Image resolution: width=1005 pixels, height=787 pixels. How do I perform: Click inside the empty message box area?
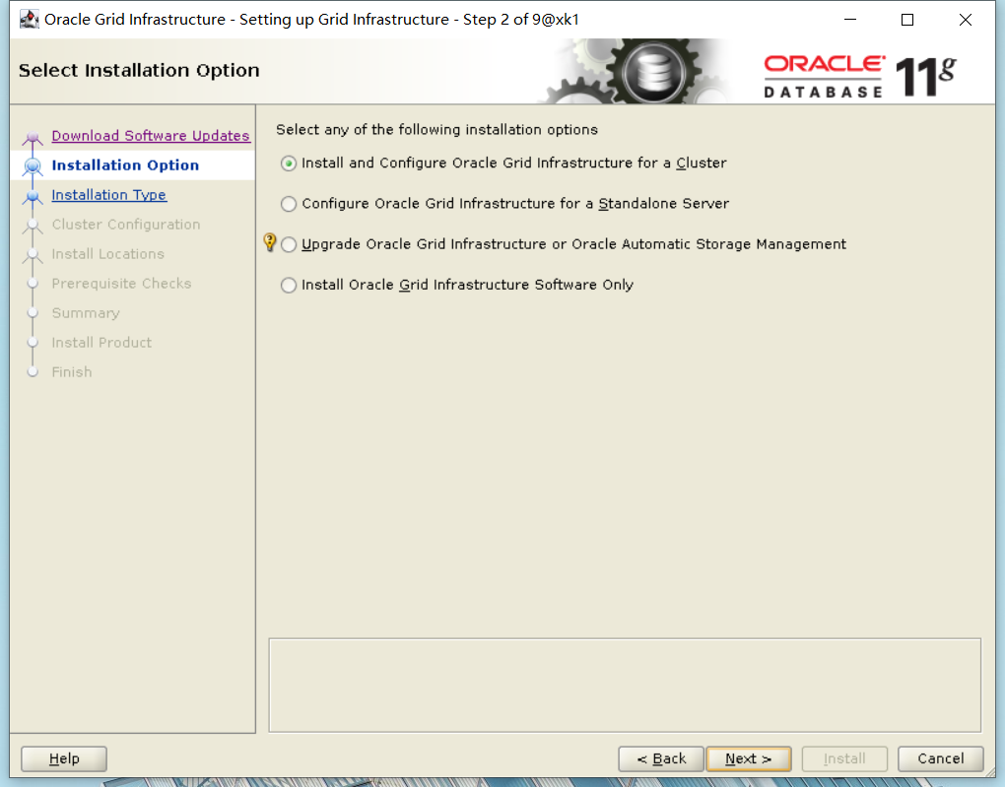click(x=625, y=686)
